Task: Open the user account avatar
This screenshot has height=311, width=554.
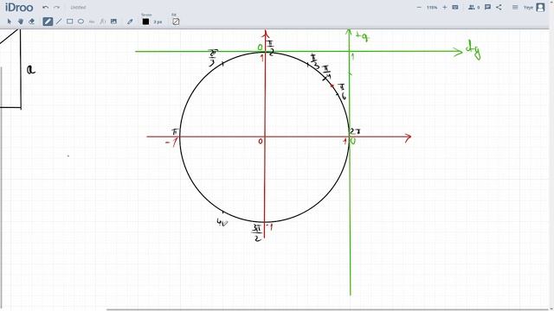Action: tap(540, 8)
